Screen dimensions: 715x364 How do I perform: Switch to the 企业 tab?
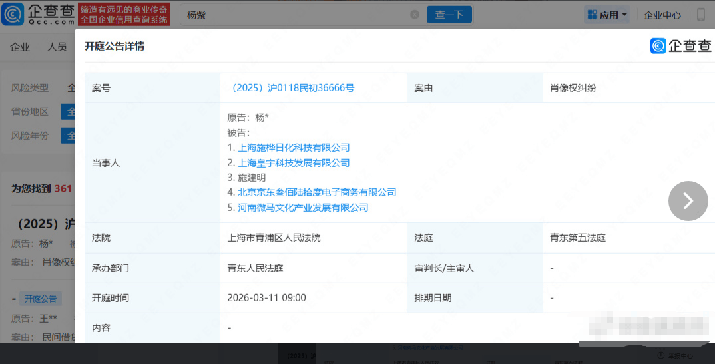coord(20,47)
